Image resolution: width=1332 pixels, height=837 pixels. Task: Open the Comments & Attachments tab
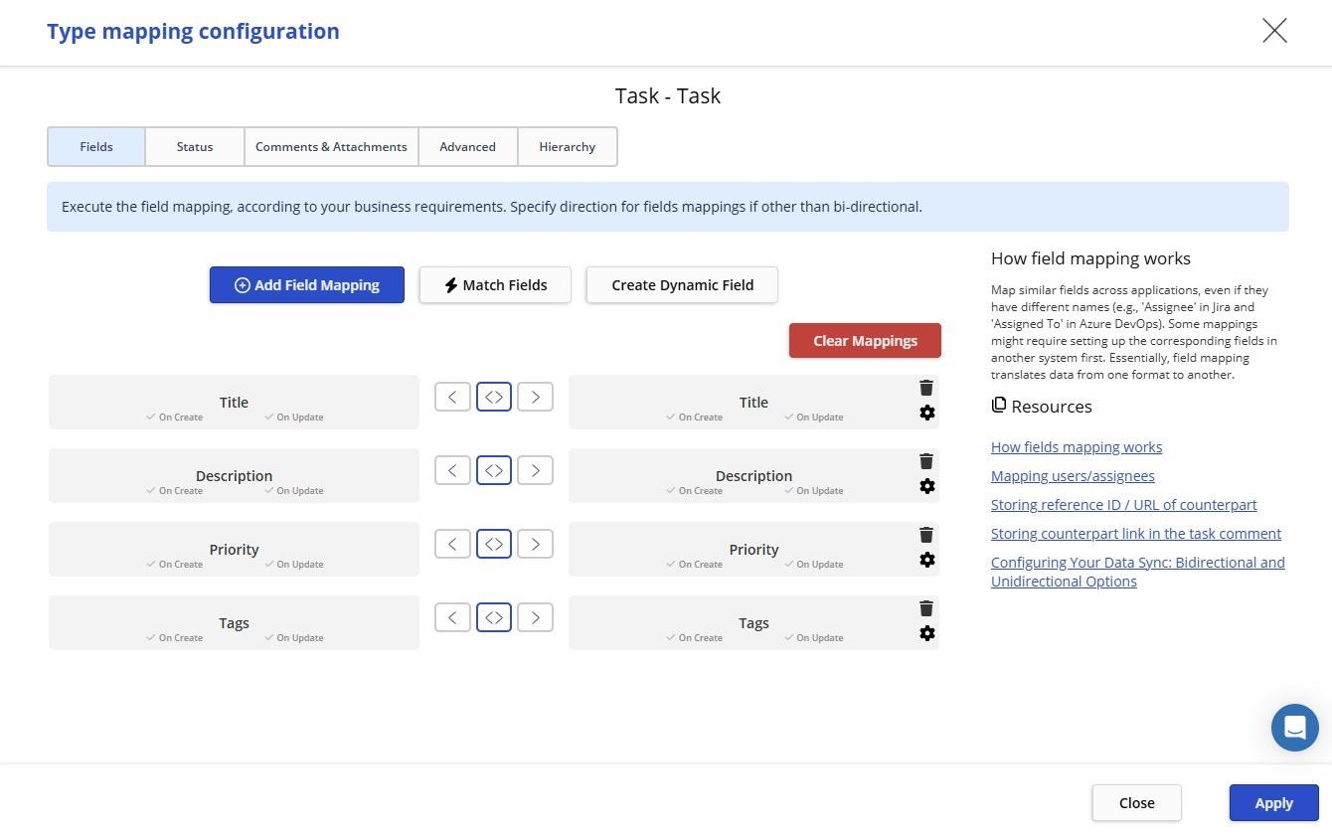click(x=331, y=146)
